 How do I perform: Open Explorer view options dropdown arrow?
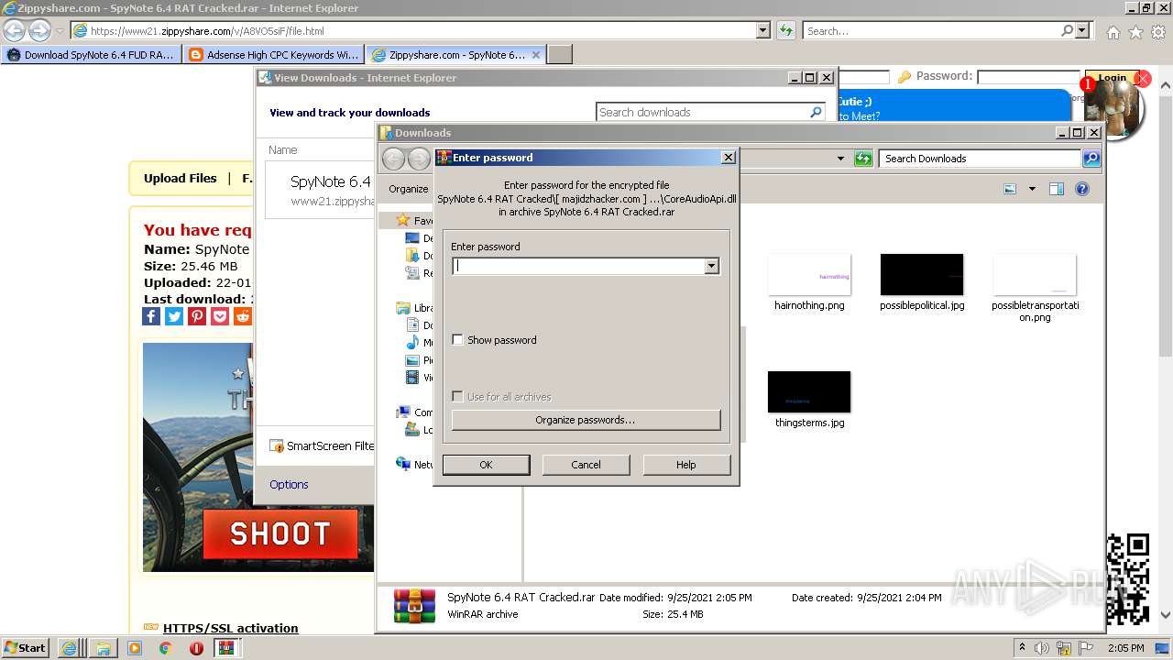click(1032, 189)
